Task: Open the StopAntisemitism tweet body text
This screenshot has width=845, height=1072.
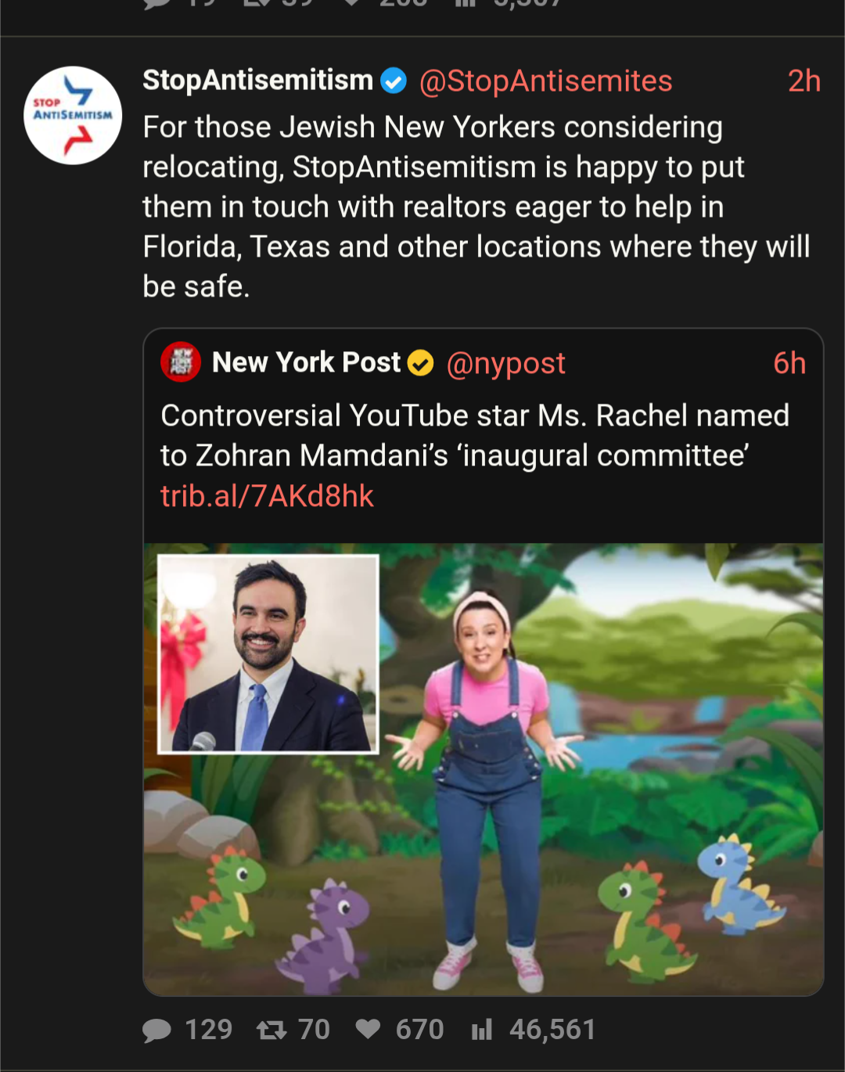Action: (476, 207)
